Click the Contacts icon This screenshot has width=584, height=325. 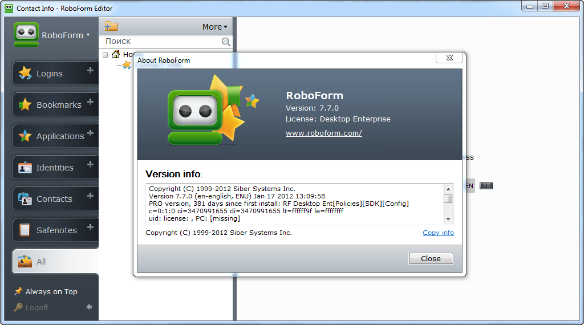point(25,199)
